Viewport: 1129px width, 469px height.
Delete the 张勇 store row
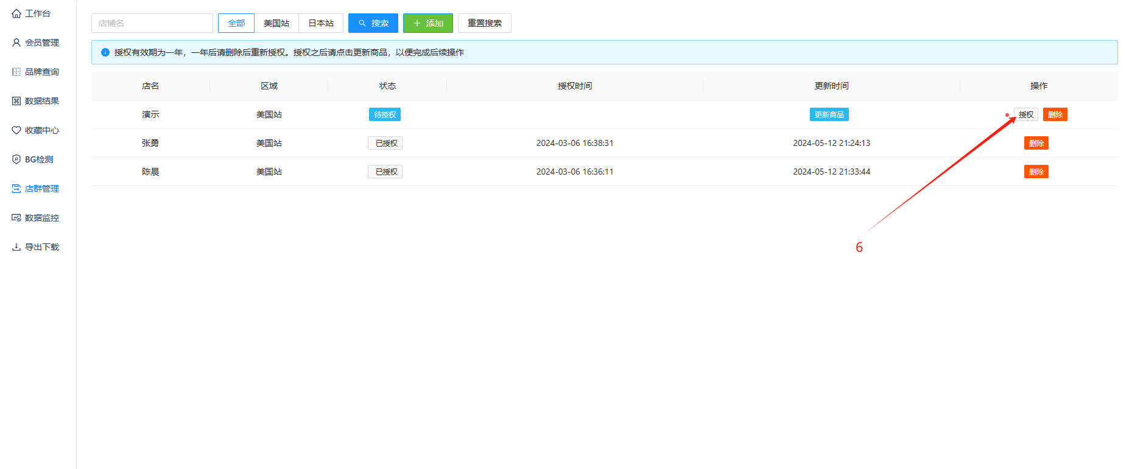(x=1036, y=143)
